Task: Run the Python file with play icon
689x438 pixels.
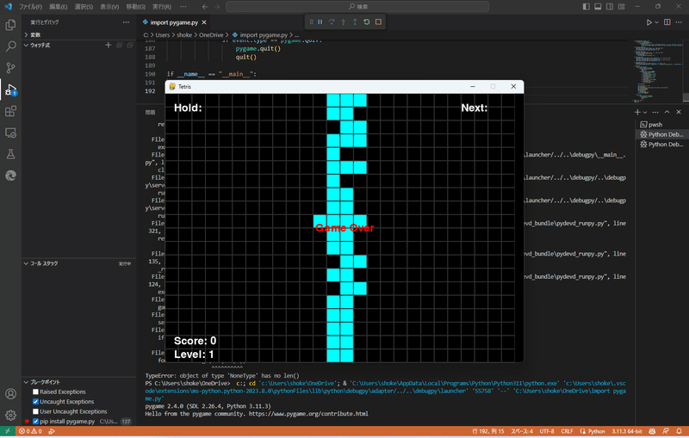Action: click(x=649, y=22)
